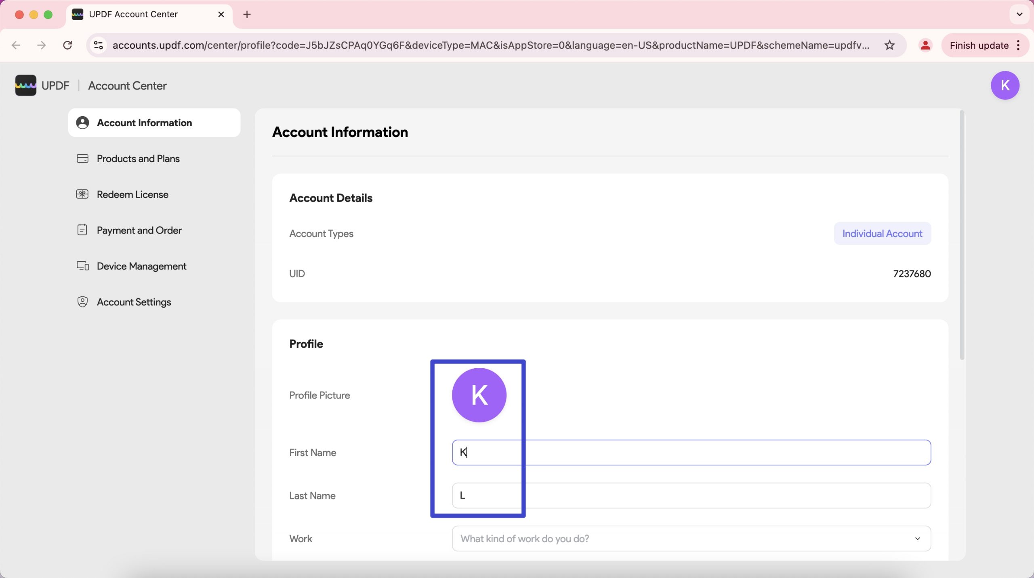The width and height of the screenshot is (1034, 578).
Task: Click the Individual Account badge
Action: click(883, 234)
